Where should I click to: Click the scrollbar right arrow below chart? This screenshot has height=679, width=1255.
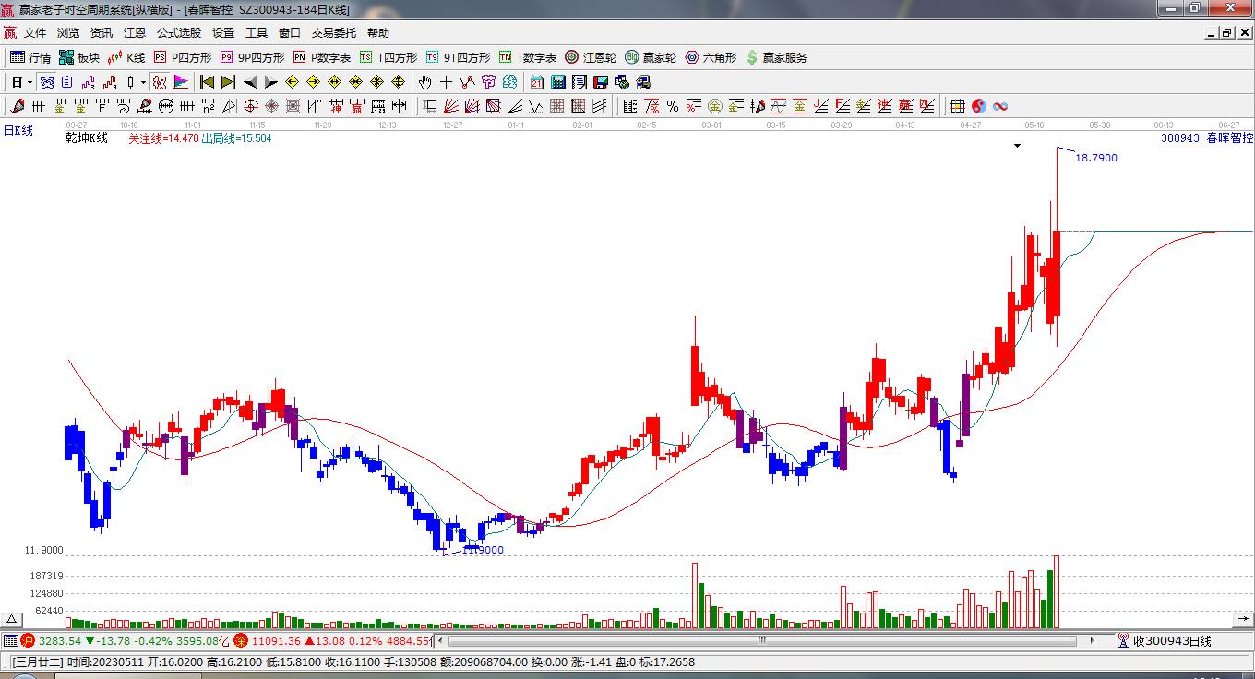[1093, 640]
